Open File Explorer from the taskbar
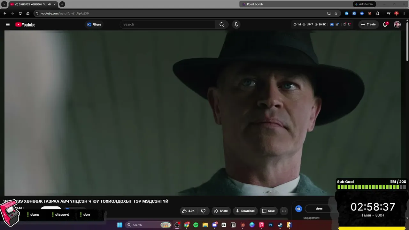Viewport: 409px width, 230px height. pos(205,225)
